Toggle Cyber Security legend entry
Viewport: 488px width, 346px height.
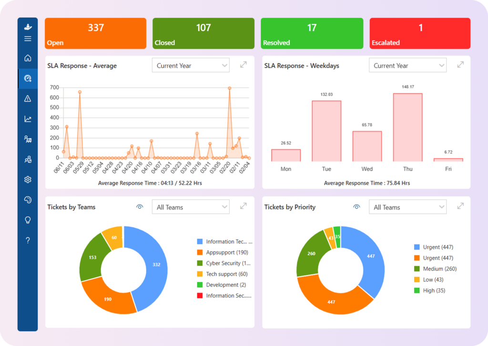coord(224,263)
